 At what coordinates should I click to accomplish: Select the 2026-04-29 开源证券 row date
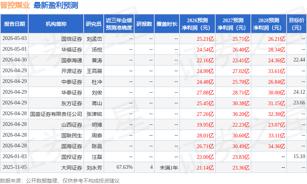pyautogui.click(x=14, y=70)
